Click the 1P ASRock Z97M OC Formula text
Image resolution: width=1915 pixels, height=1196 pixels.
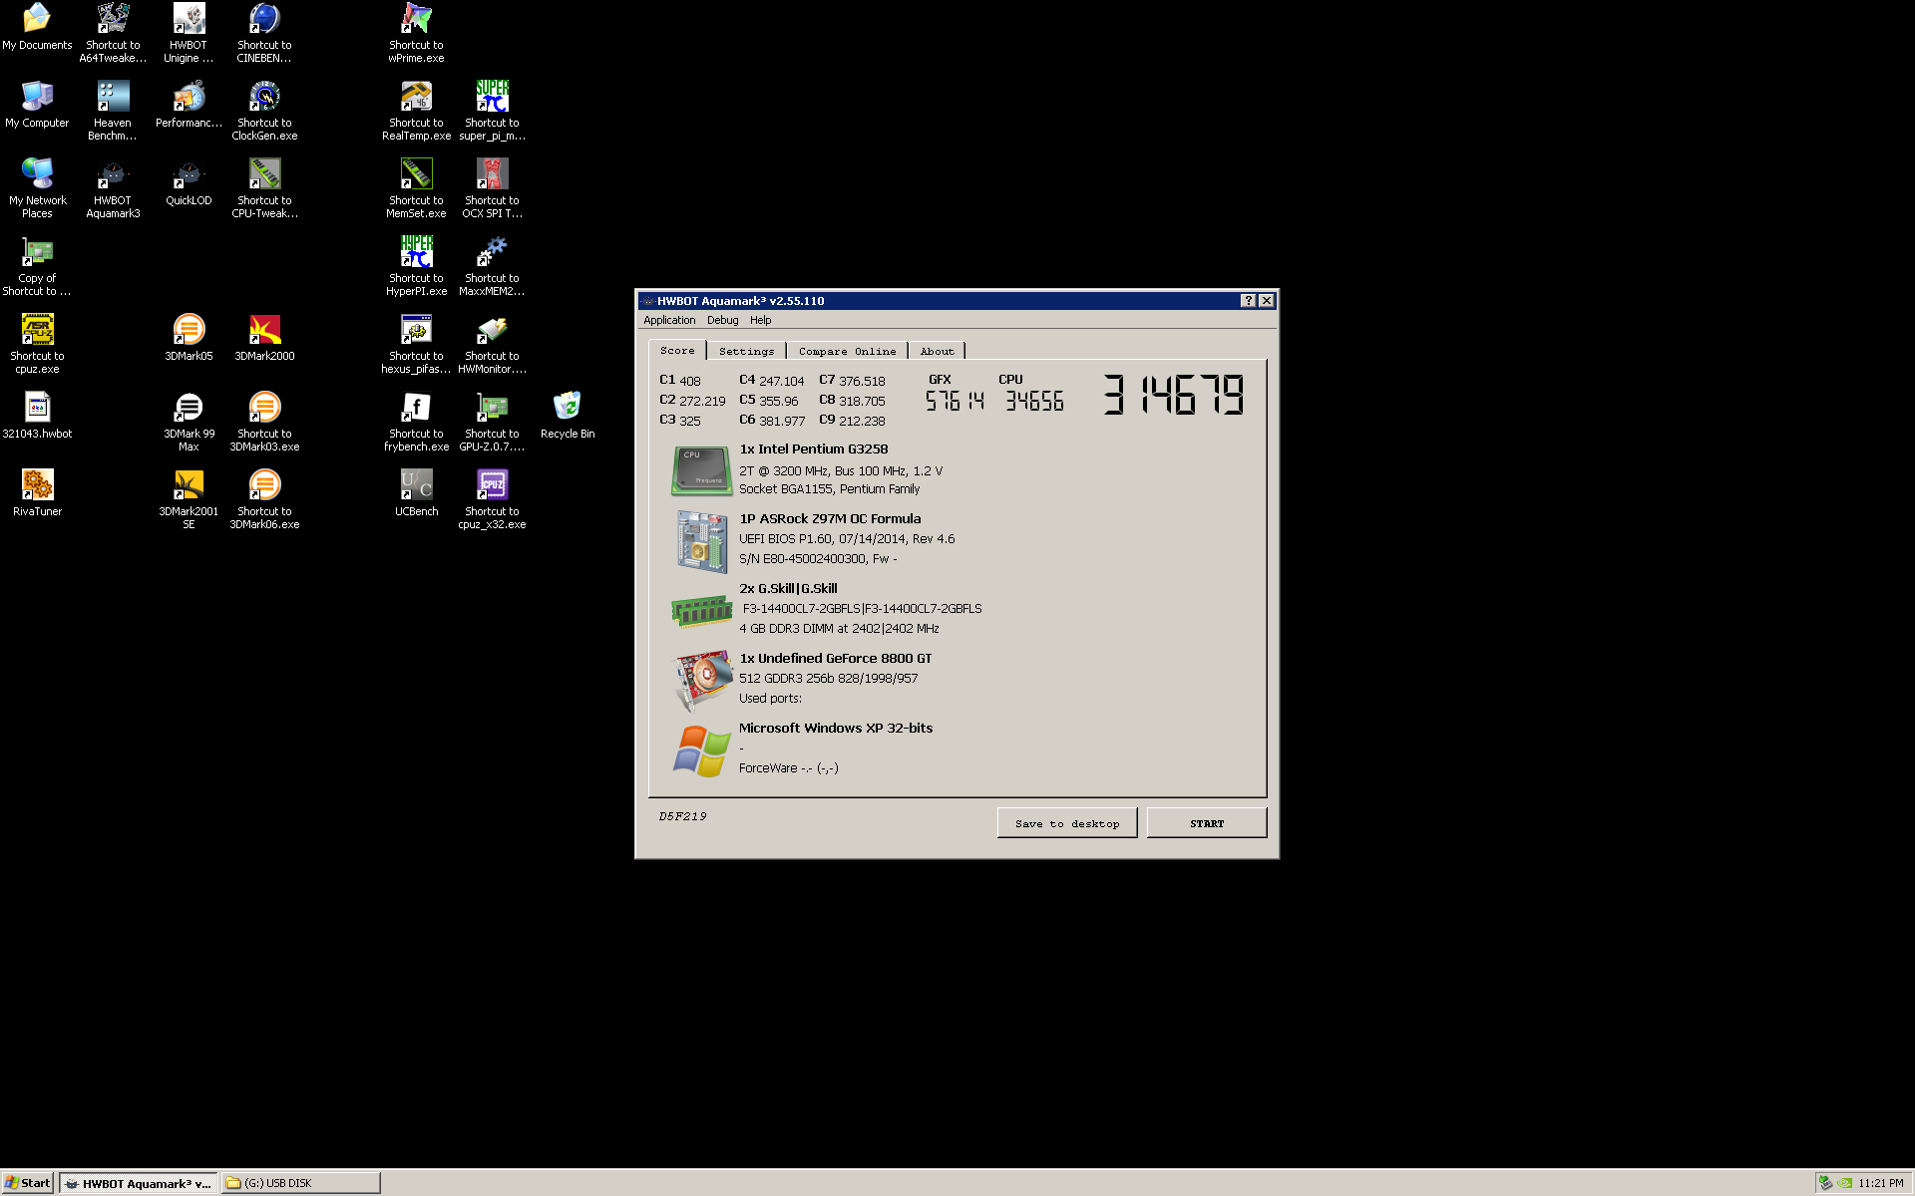click(830, 519)
